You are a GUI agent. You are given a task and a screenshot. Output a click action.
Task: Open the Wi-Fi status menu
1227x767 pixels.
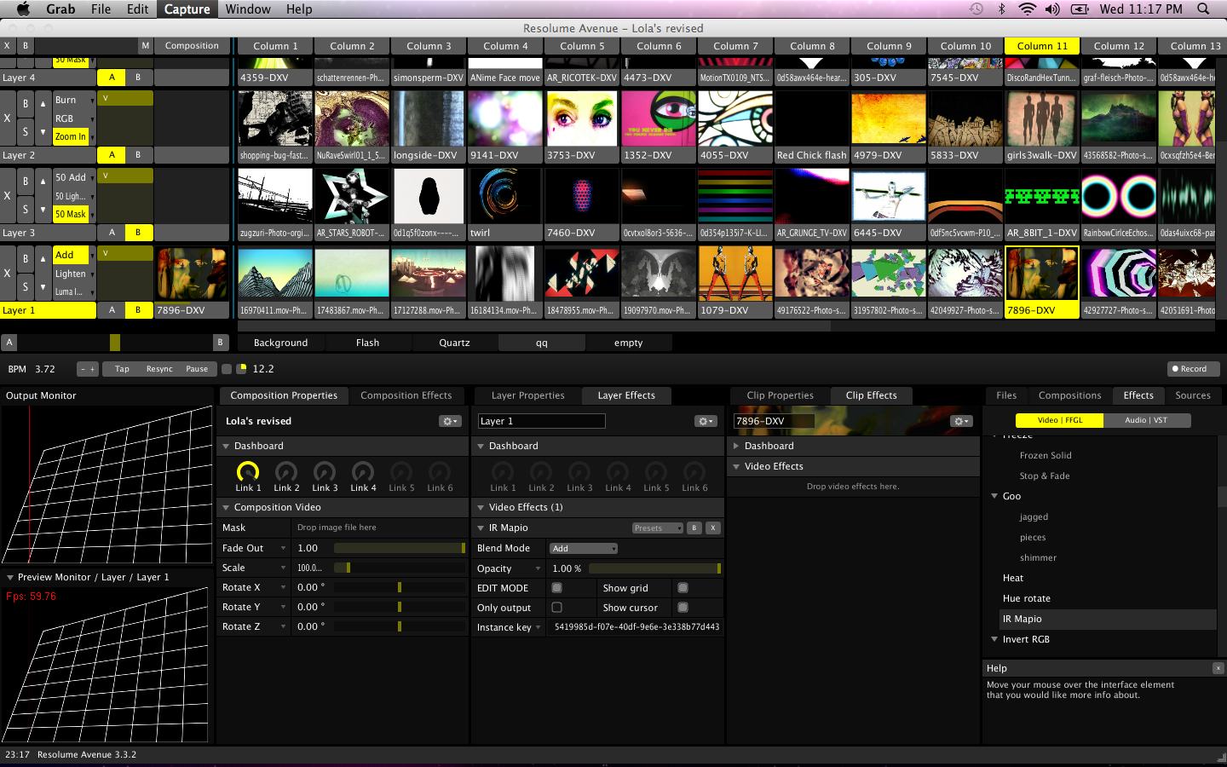pos(1028,9)
